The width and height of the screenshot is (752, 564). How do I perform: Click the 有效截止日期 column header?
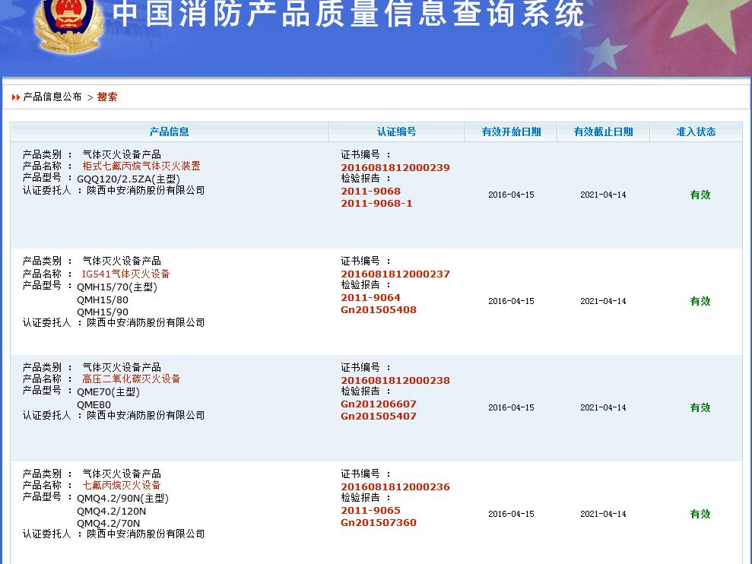click(x=603, y=131)
